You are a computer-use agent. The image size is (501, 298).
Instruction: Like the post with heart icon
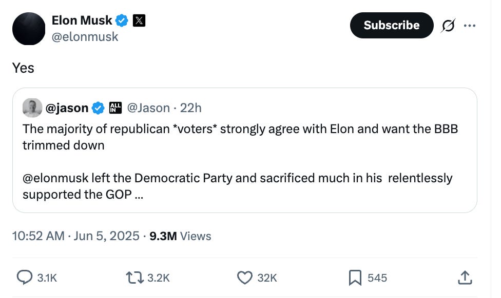pyautogui.click(x=244, y=278)
